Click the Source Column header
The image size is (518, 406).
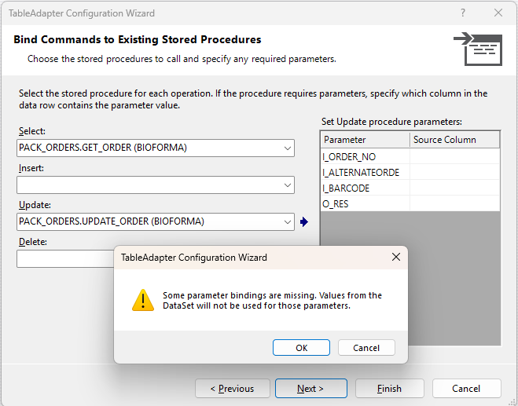454,140
